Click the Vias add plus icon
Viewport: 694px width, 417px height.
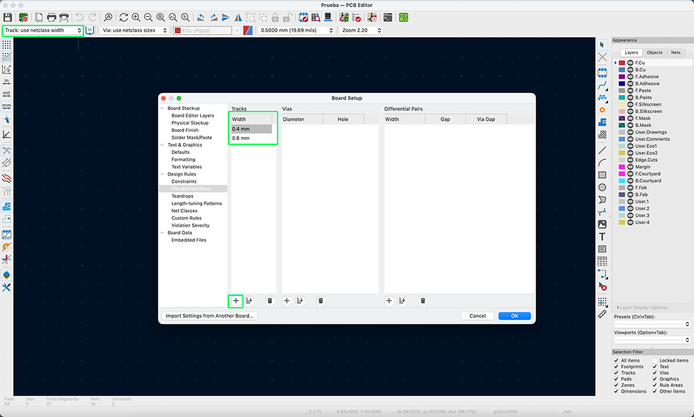coord(287,301)
